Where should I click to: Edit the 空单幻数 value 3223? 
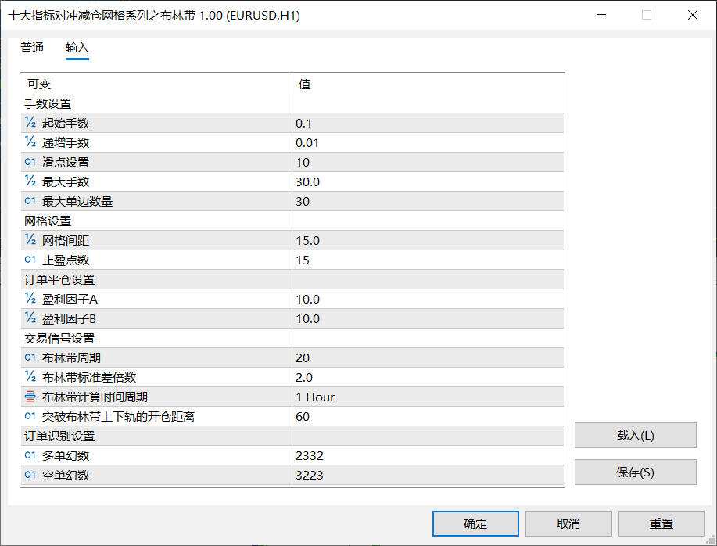pyautogui.click(x=428, y=475)
